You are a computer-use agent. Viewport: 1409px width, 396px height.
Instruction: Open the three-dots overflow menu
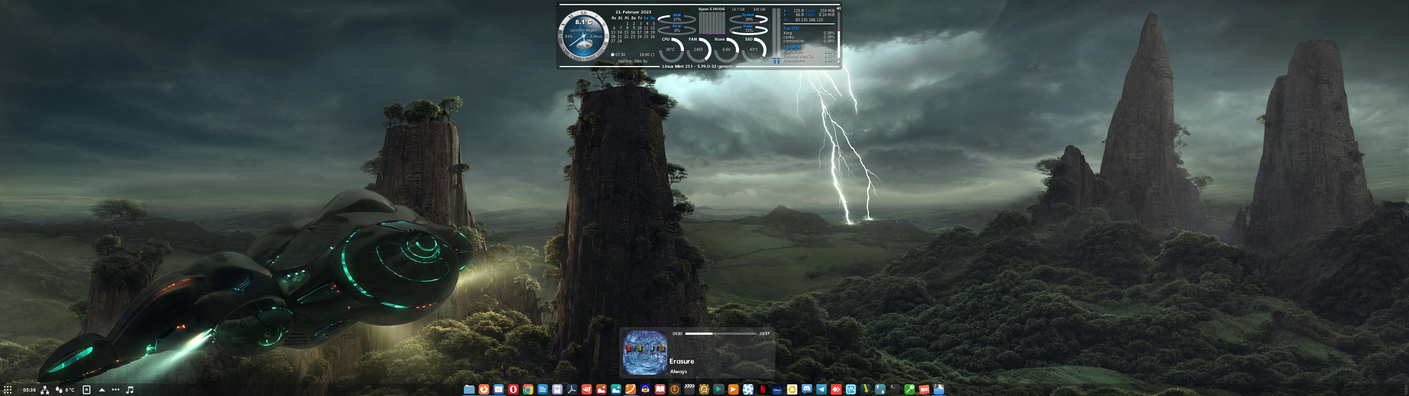click(116, 390)
